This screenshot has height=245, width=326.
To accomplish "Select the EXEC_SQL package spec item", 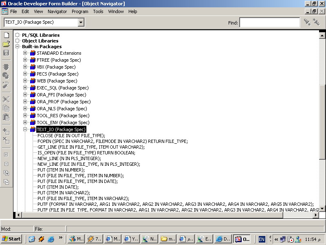I will pos(62,88).
